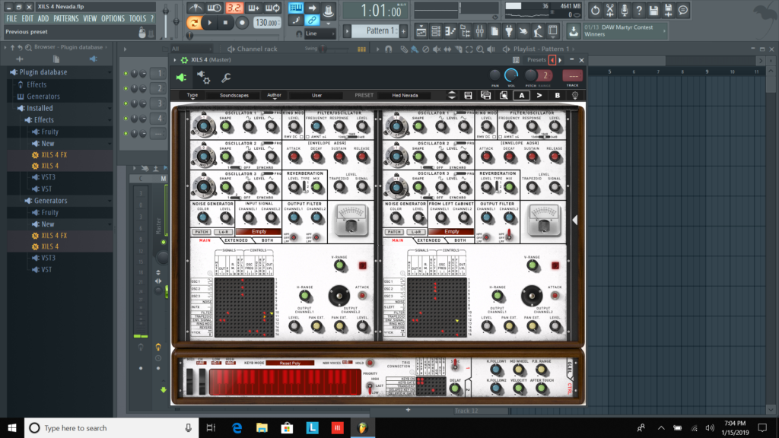Open the plugin picker plug icon
Screen dimensions: 779x438
pos(509,31)
